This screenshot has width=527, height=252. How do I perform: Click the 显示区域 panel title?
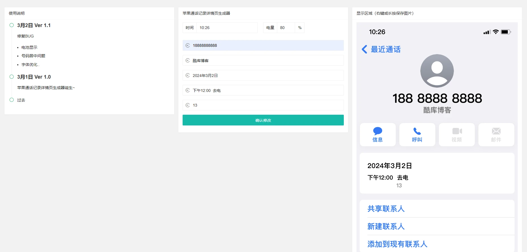pyautogui.click(x=385, y=13)
